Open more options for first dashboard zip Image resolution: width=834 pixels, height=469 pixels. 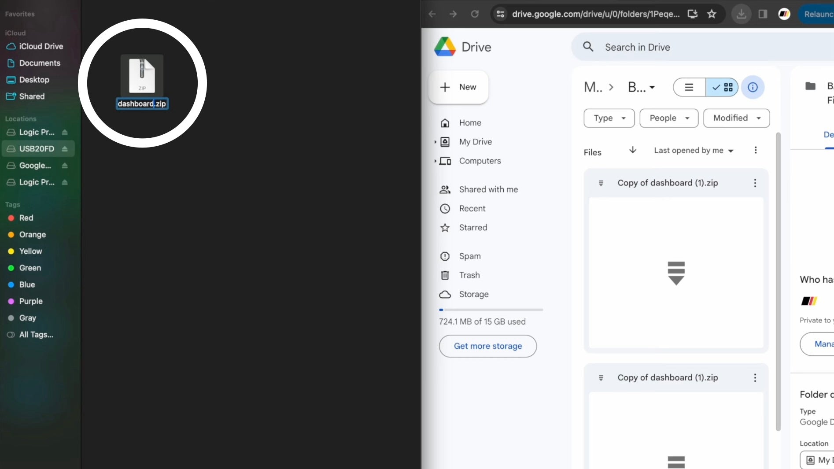(755, 183)
